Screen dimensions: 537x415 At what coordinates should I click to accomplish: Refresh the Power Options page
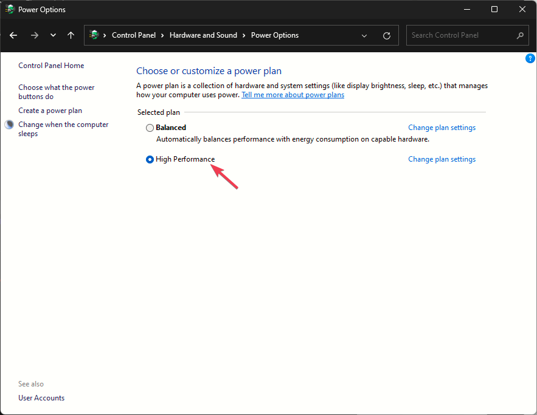point(386,35)
